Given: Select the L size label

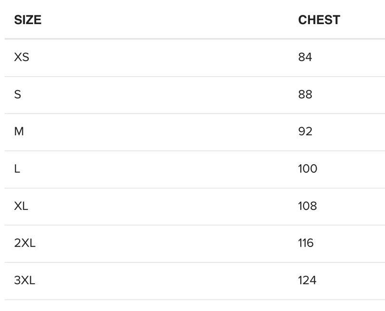Looking at the screenshot, I should [x=17, y=169].
